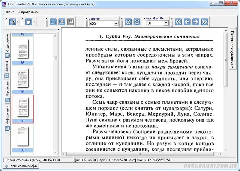The width and height of the screenshot is (240, 171).
Task: Open the page number dropdown arrow
Action: point(166,23)
